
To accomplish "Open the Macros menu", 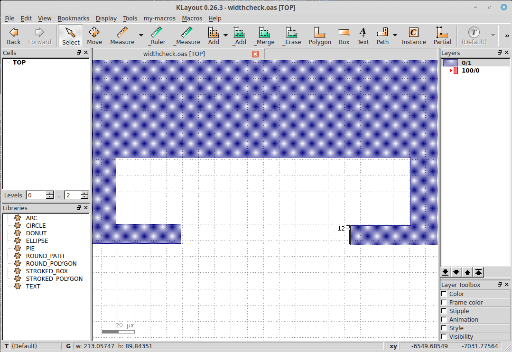I will (192, 18).
